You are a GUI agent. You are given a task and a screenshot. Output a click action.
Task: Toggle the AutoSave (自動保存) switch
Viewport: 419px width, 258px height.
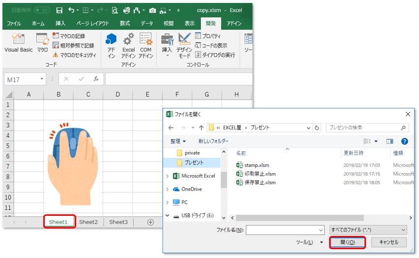tap(42, 10)
